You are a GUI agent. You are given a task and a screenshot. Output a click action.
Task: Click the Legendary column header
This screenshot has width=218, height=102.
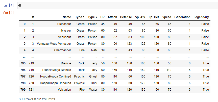tap(201, 17)
